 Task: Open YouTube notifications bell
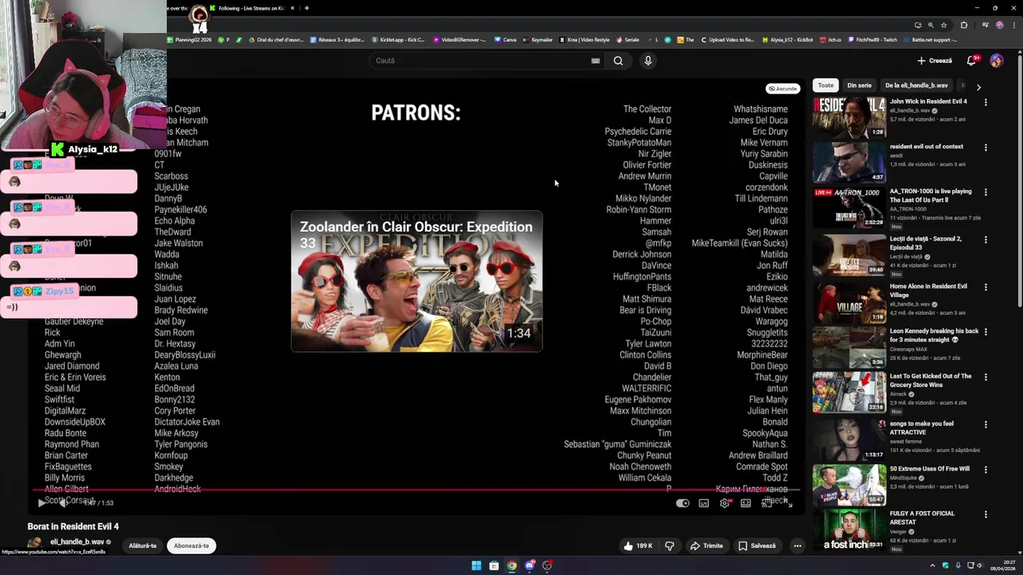coord(972,61)
